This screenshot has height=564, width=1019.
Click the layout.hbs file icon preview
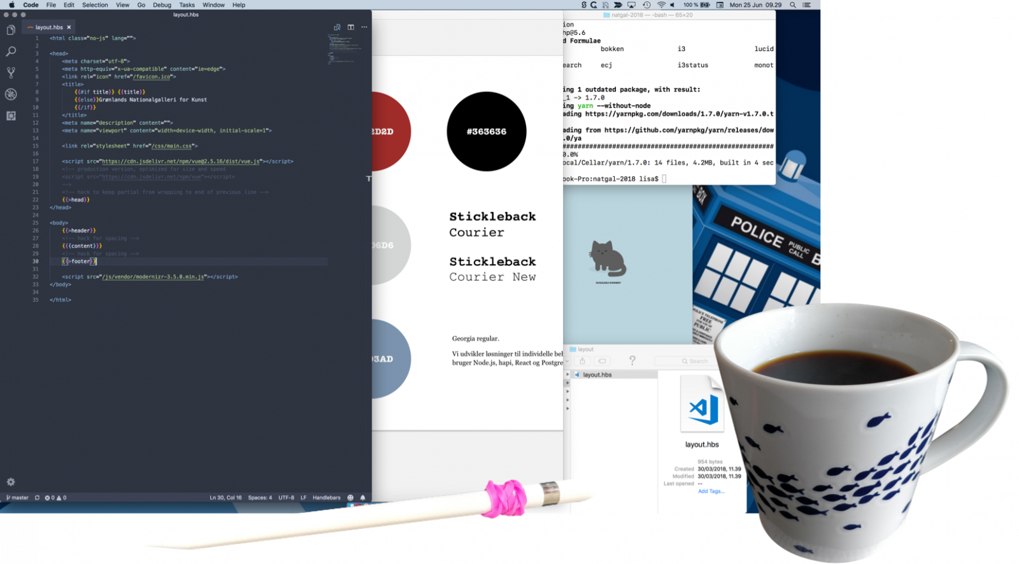(x=702, y=405)
